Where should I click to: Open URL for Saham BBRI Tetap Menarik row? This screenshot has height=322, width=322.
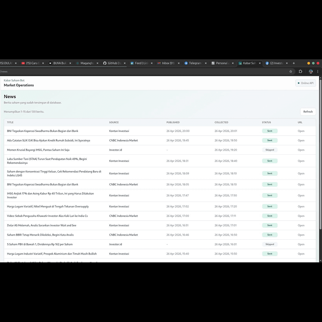tap(301, 235)
